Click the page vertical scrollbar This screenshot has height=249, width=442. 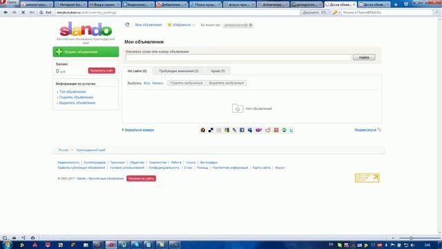click(x=440, y=126)
